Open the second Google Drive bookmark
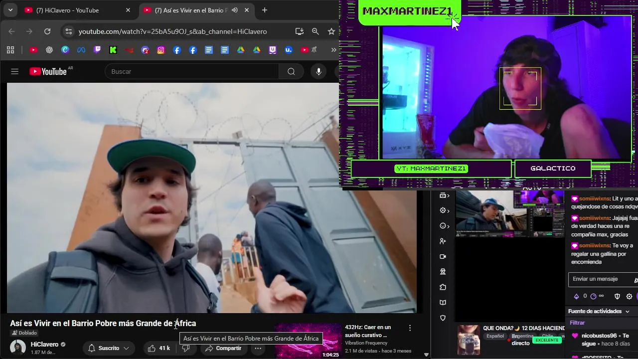 257,50
